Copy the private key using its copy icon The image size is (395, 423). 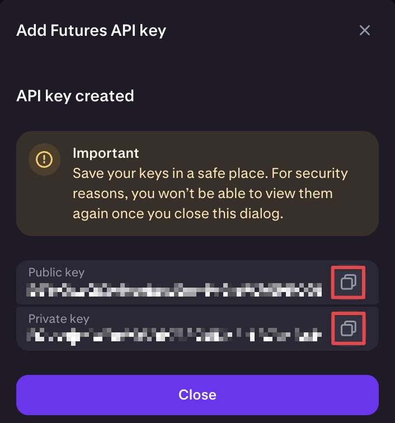[348, 328]
